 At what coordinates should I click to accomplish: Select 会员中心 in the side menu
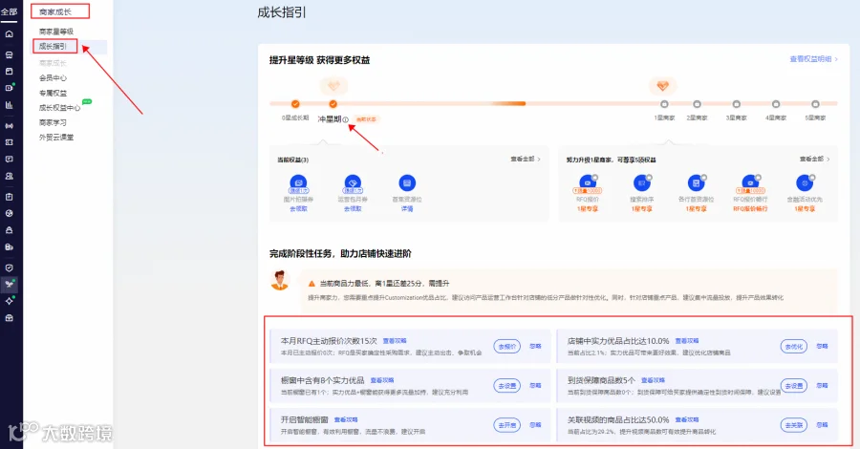(x=53, y=77)
